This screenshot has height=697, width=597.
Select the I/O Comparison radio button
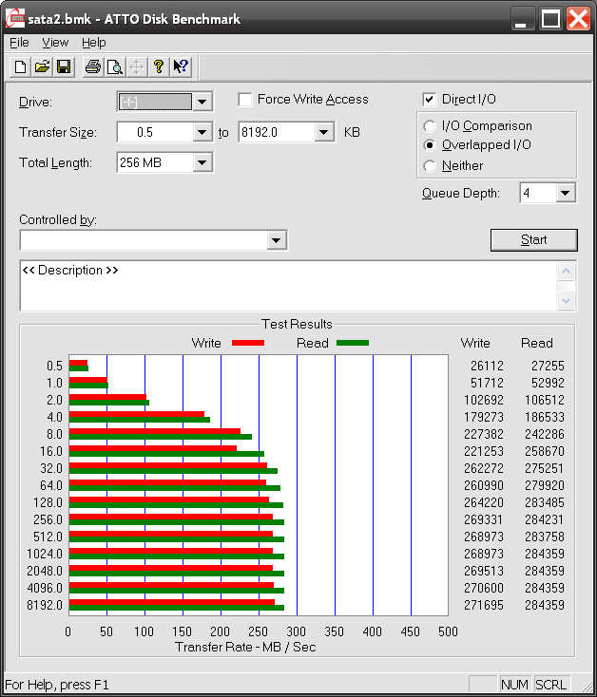pyautogui.click(x=430, y=126)
